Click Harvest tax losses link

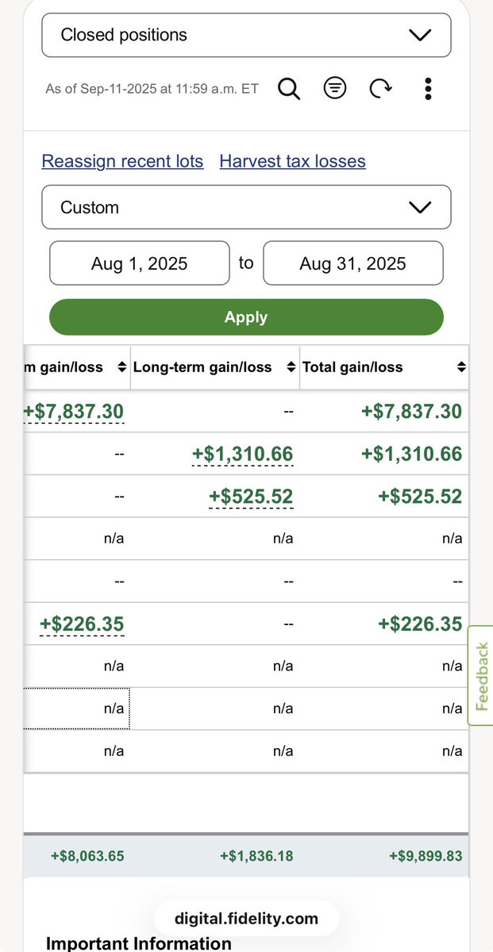click(x=292, y=161)
